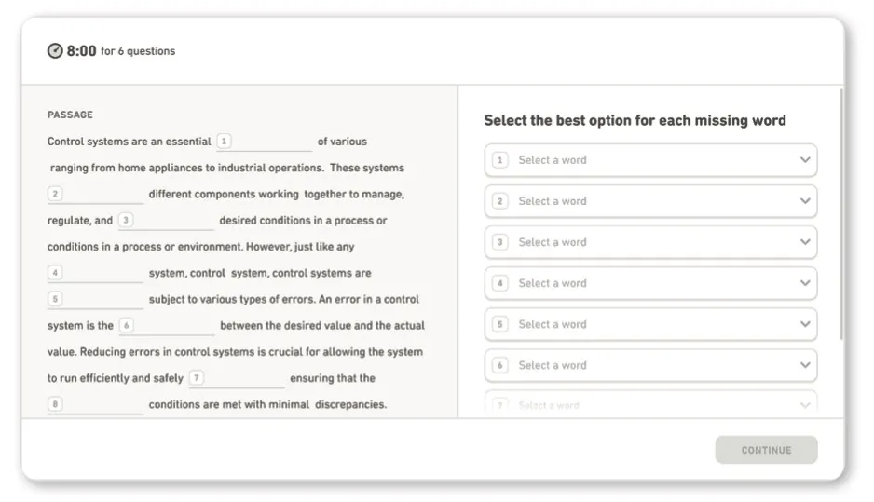874x502 pixels.
Task: Click blank 8 before 'conditions are met'
Action: click(96, 405)
